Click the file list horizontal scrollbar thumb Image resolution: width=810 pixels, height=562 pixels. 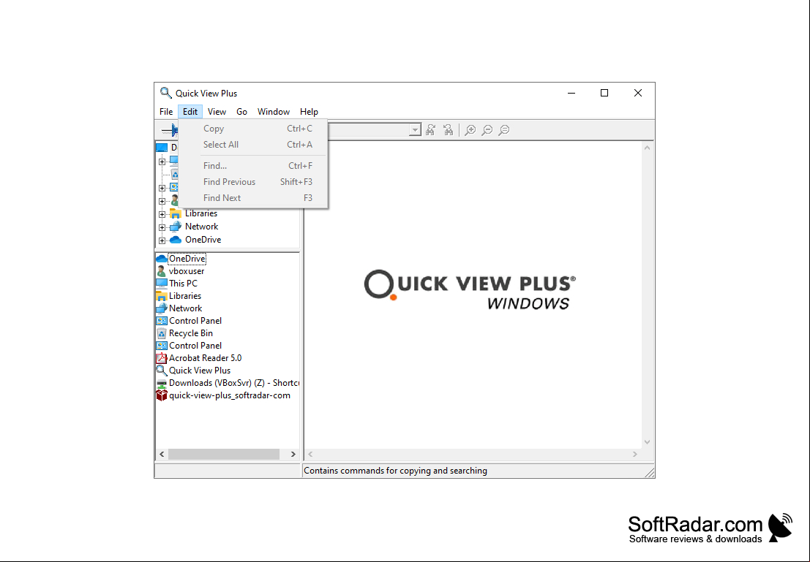(x=224, y=454)
